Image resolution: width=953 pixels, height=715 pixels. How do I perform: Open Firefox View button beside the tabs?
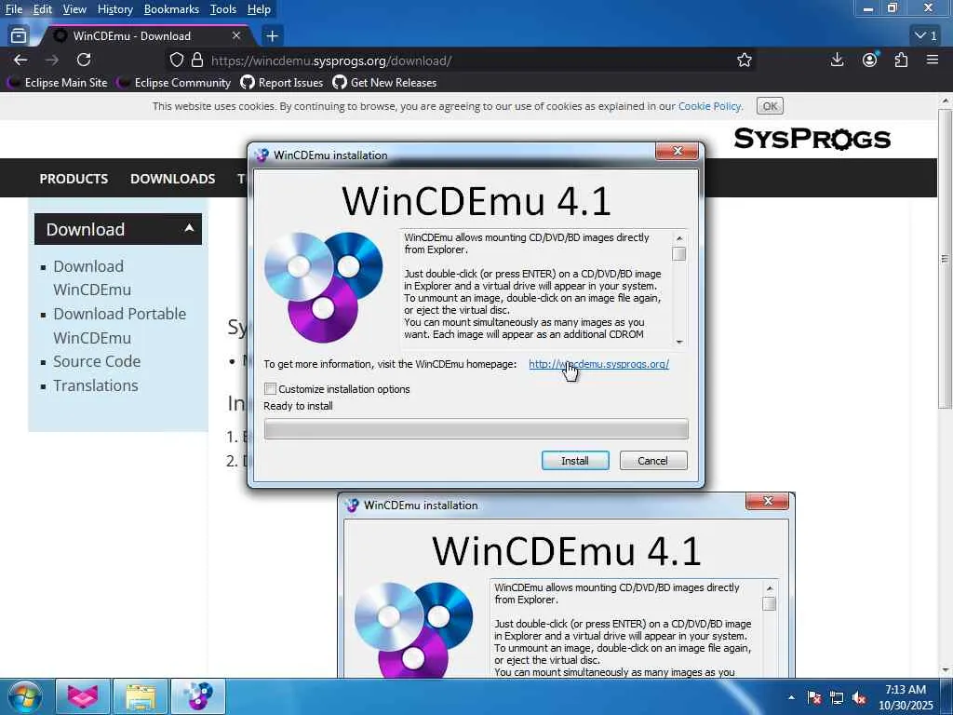point(19,36)
